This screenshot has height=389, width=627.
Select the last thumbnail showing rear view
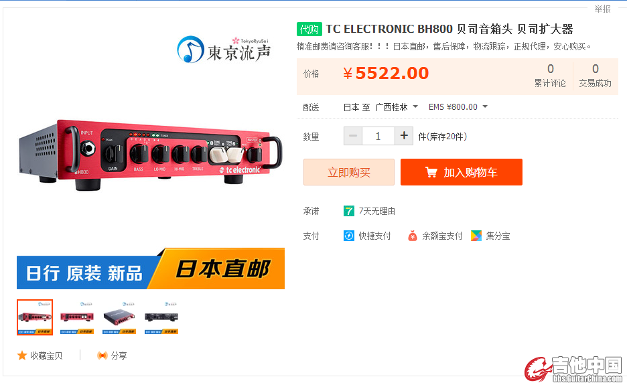pos(161,317)
